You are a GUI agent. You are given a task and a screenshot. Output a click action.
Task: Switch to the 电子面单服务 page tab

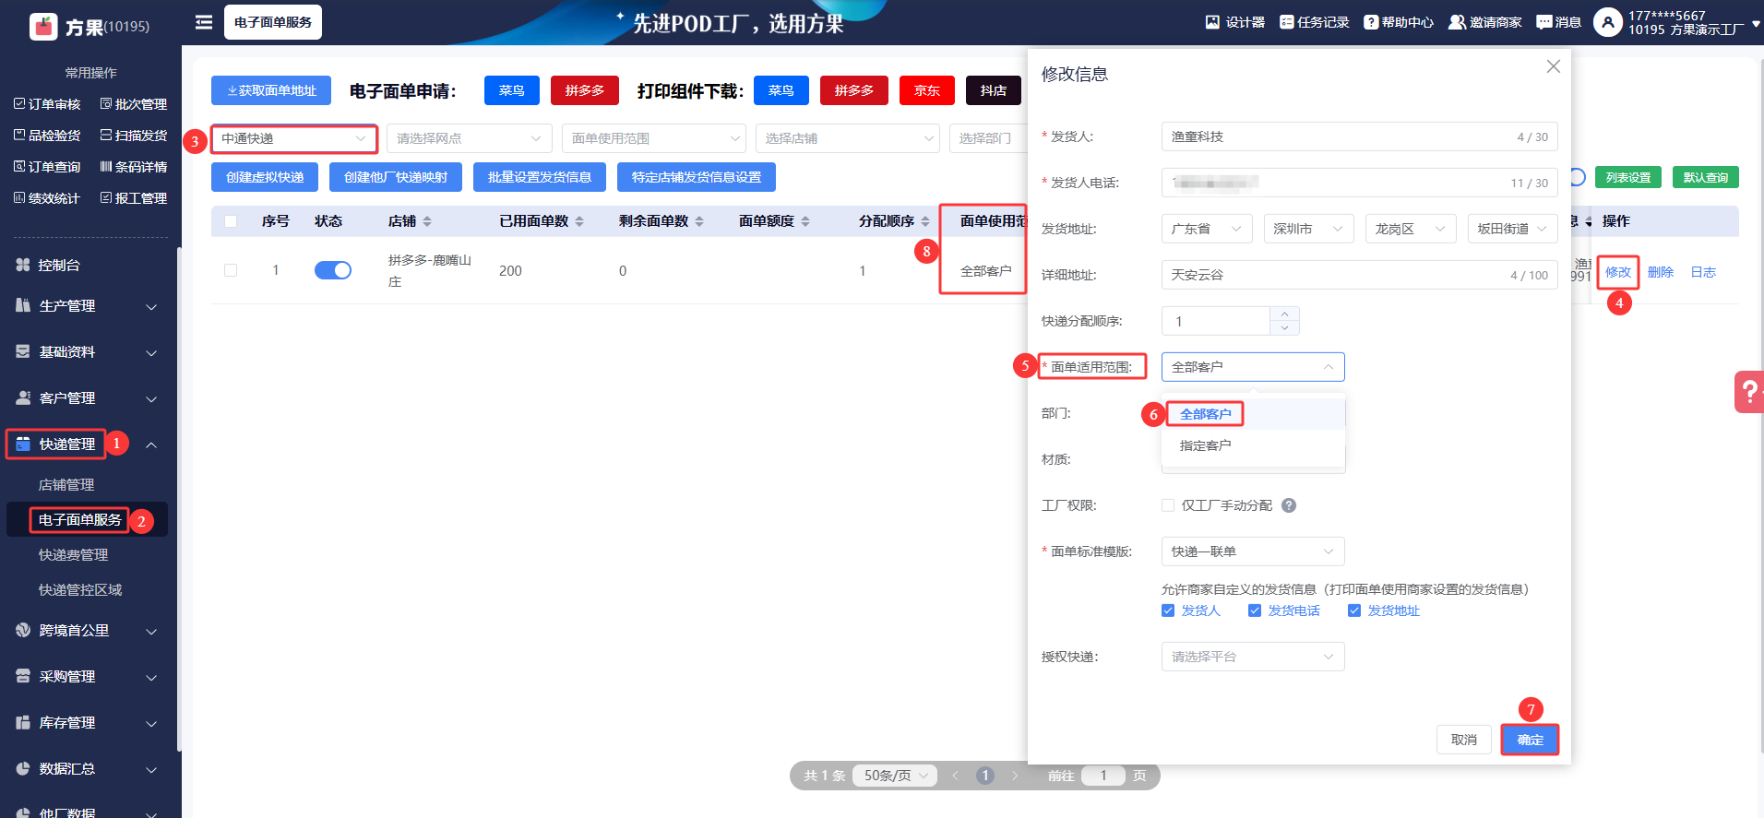pos(273,22)
